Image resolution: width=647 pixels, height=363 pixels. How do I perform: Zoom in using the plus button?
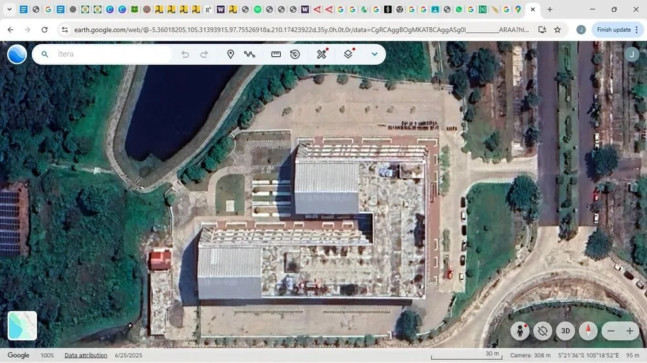pos(630,331)
